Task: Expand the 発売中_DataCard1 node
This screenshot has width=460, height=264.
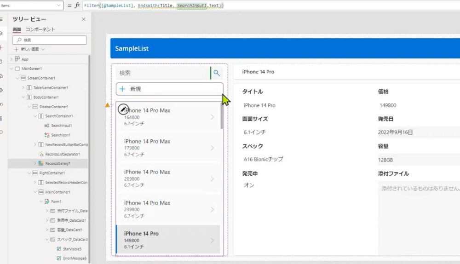Action: click(x=47, y=220)
